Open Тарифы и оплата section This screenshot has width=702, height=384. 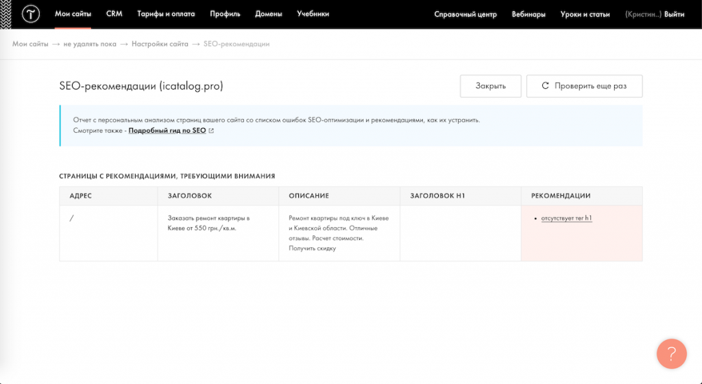click(166, 14)
